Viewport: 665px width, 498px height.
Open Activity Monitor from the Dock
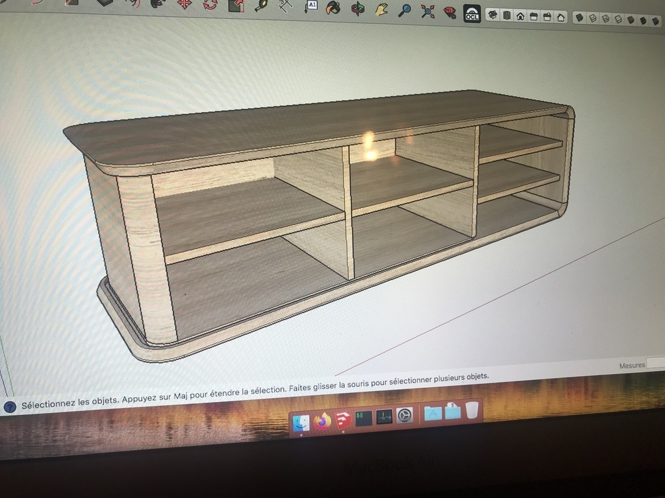(x=384, y=417)
